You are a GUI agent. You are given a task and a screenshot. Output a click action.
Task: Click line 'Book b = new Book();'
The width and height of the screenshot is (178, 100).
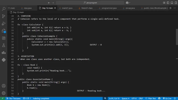tap(38, 85)
